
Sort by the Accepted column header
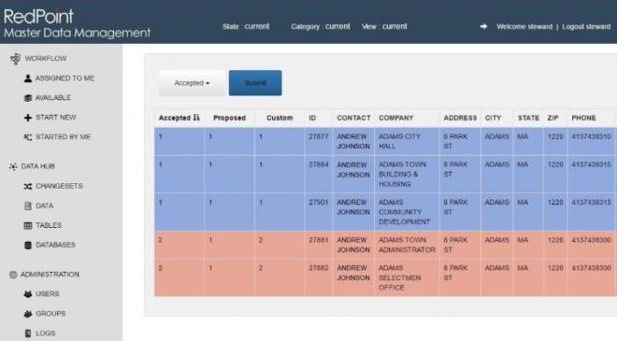[179, 118]
